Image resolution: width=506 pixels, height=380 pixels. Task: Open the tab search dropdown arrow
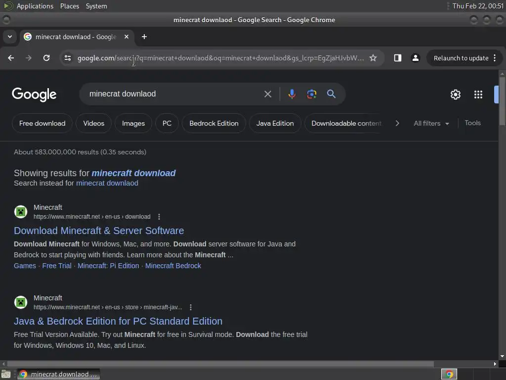(x=10, y=37)
